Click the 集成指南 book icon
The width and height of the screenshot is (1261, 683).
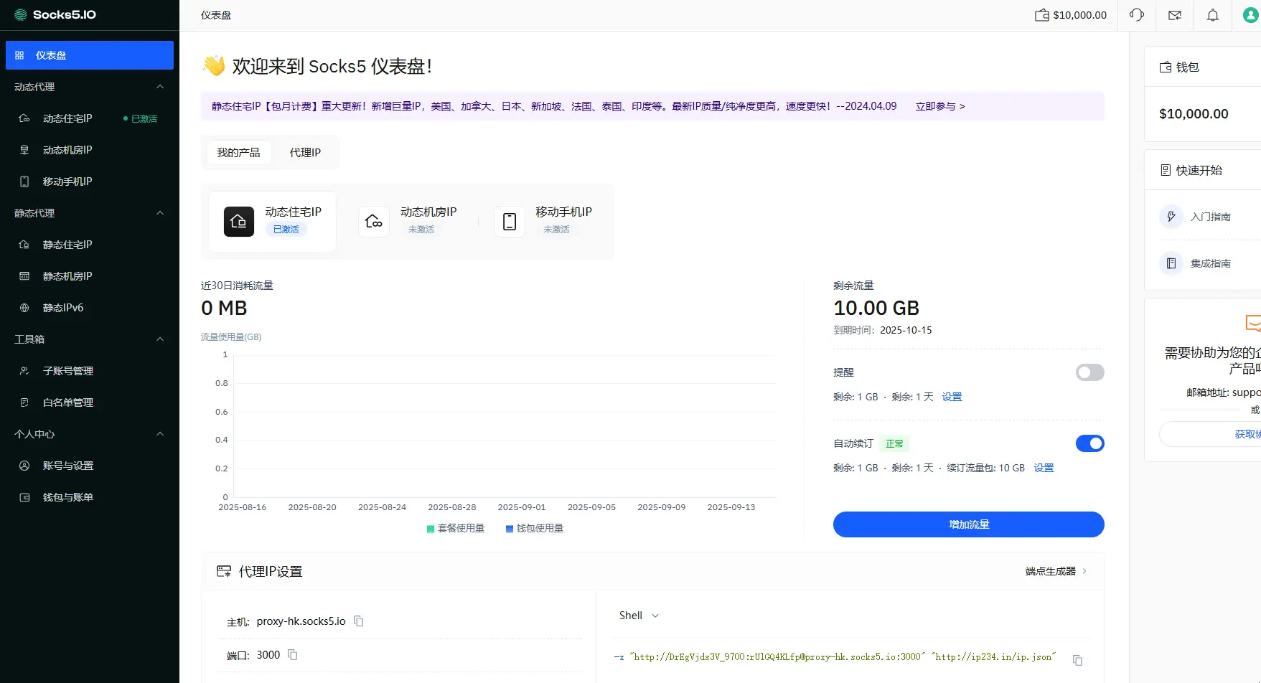tap(1171, 263)
